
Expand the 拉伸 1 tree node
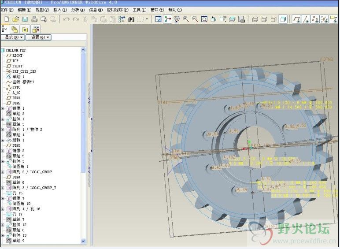tap(3, 119)
